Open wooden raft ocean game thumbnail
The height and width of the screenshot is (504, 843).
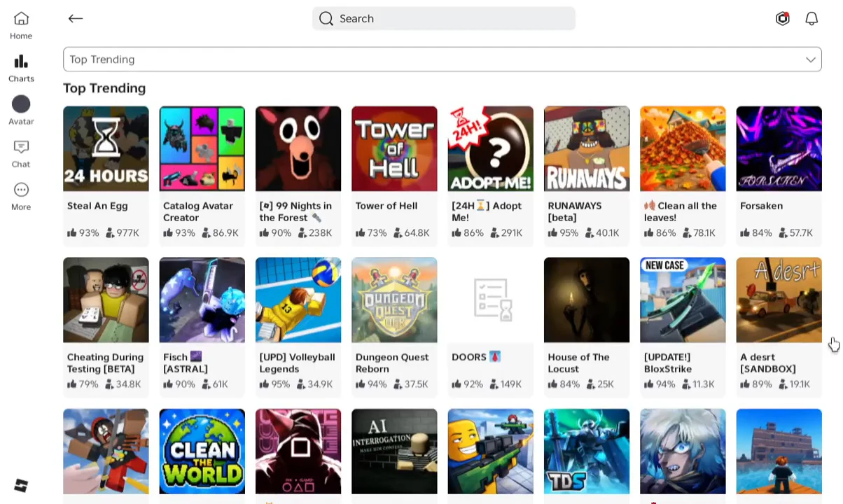pyautogui.click(x=779, y=451)
